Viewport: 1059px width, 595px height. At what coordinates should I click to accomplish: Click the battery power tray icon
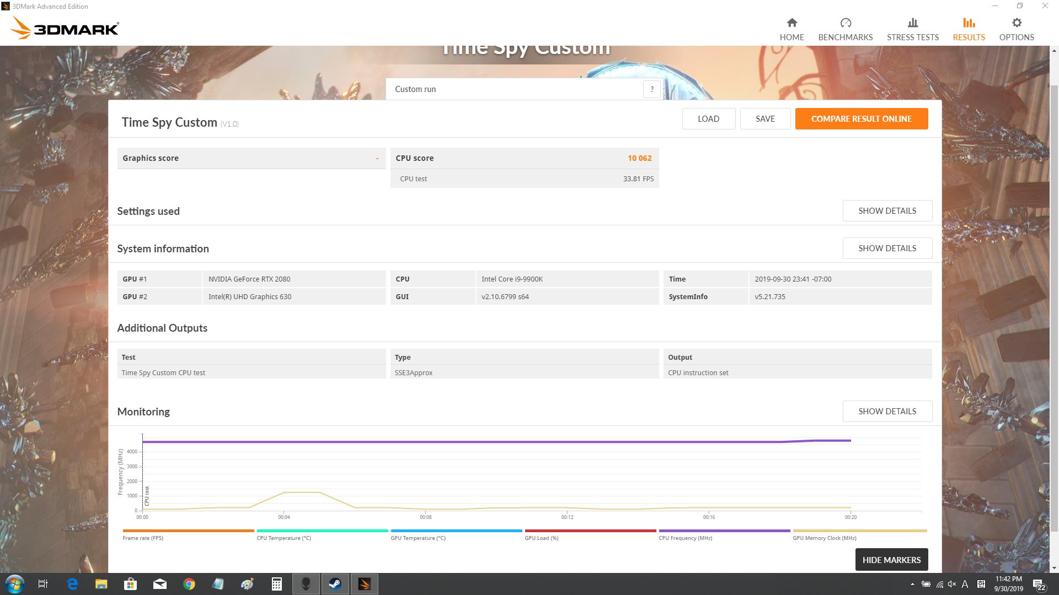click(x=926, y=584)
